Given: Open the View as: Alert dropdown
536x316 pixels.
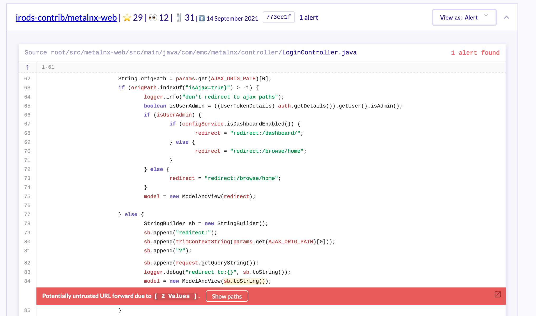Looking at the screenshot, I should pyautogui.click(x=464, y=17).
